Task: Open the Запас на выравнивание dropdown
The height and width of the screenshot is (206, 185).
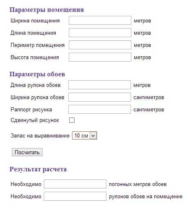Action: (84, 135)
